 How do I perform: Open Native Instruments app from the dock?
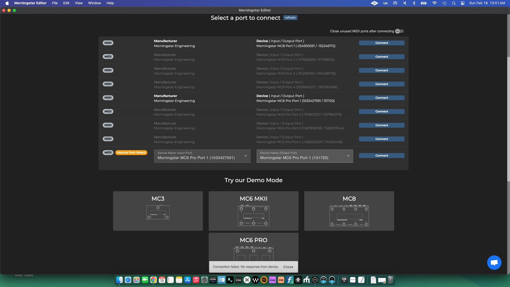click(x=222, y=280)
